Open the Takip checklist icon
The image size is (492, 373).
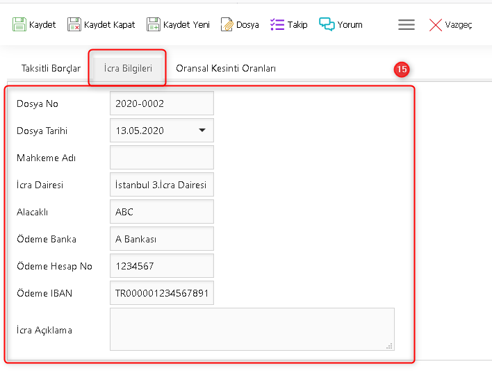[x=277, y=24]
